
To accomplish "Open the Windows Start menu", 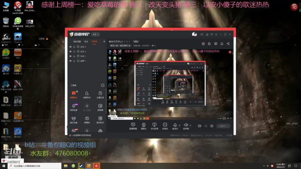I will click(4, 166).
